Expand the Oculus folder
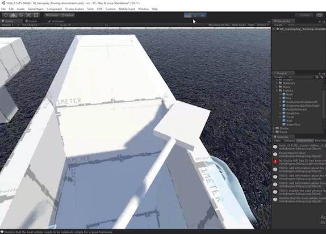The width and height of the screenshot is (326, 234). click(x=274, y=128)
